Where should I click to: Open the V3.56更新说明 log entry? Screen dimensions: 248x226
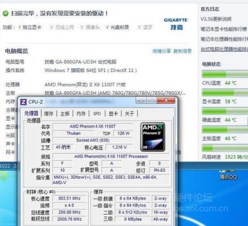(x=216, y=19)
